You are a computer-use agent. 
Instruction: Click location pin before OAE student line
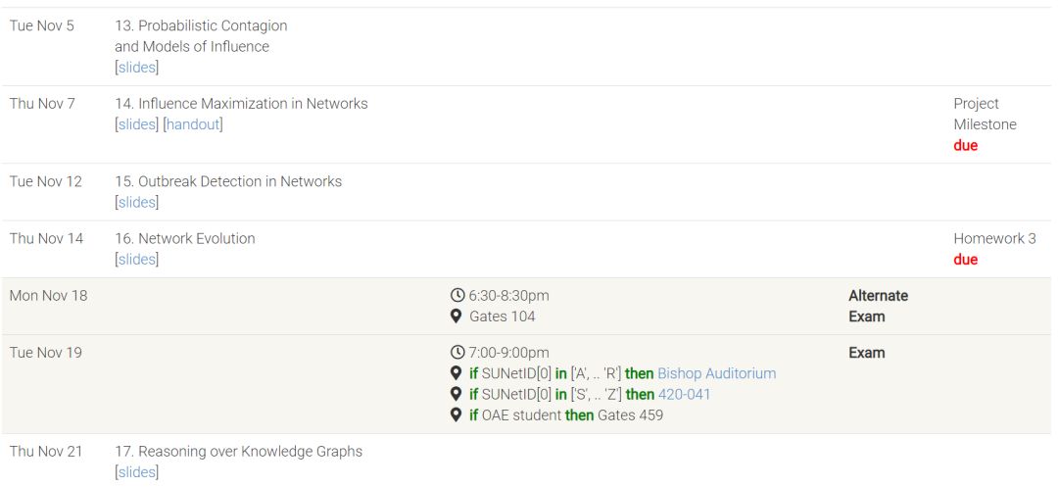(456, 414)
